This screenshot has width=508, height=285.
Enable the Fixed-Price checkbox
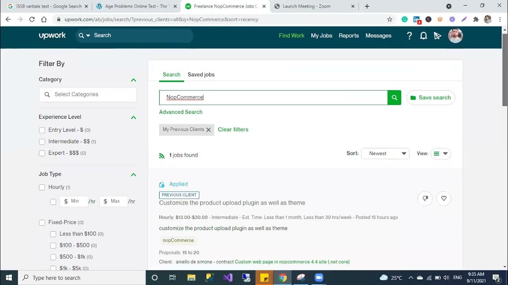42,222
